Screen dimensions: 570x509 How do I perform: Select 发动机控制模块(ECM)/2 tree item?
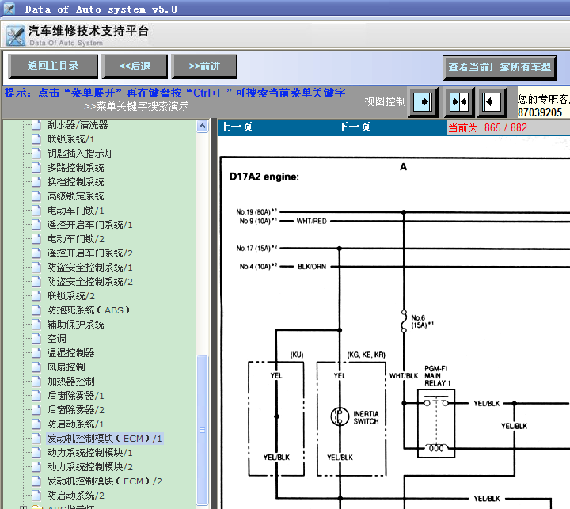point(104,481)
